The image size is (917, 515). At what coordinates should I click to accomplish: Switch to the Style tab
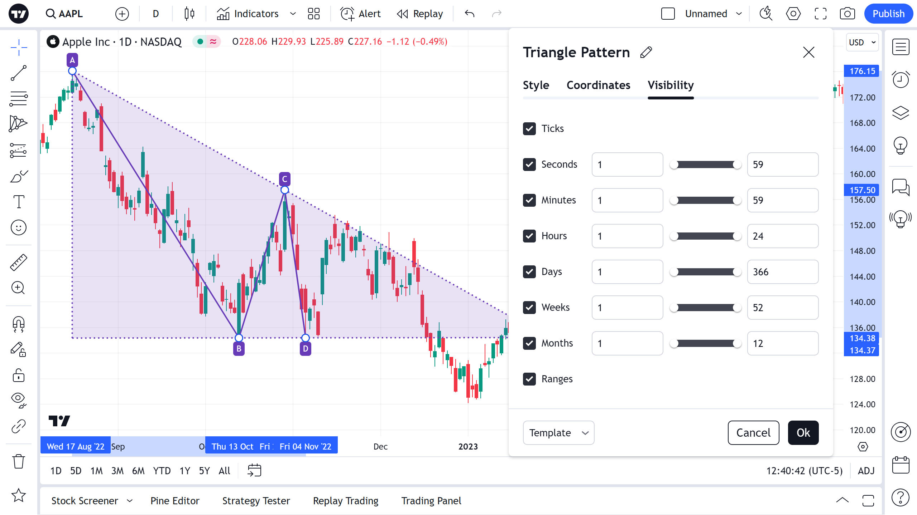(536, 85)
